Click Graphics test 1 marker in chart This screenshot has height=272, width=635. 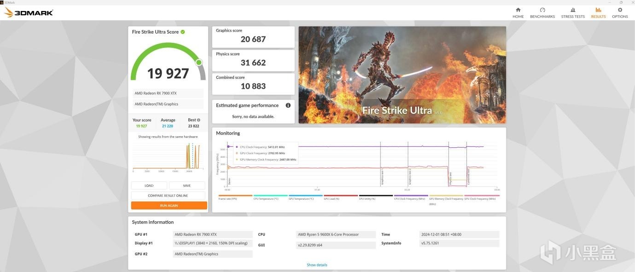coord(382,177)
